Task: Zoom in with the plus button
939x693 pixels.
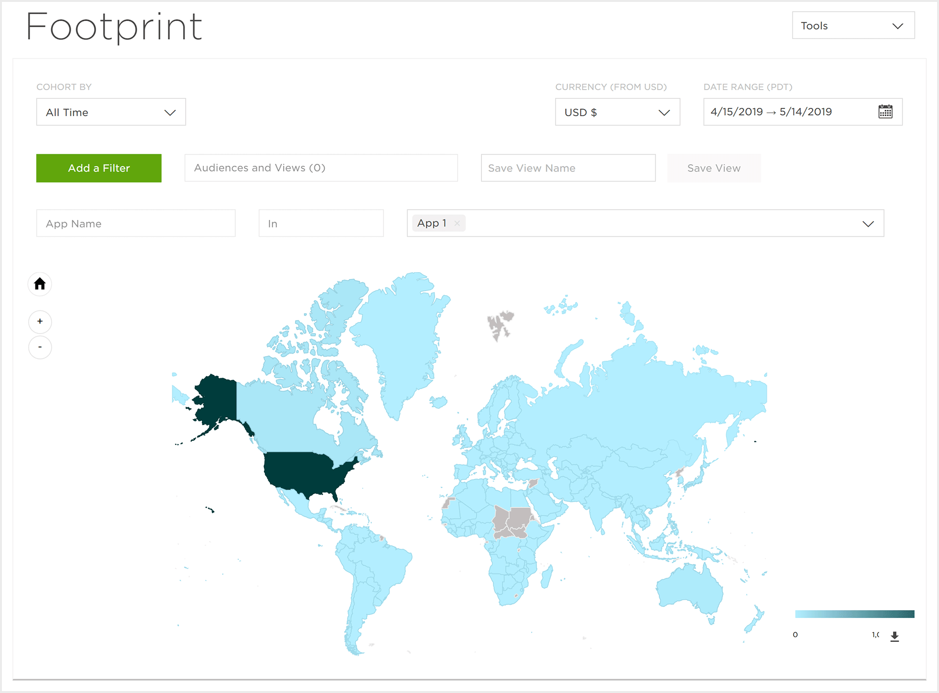Action: pyautogui.click(x=40, y=321)
